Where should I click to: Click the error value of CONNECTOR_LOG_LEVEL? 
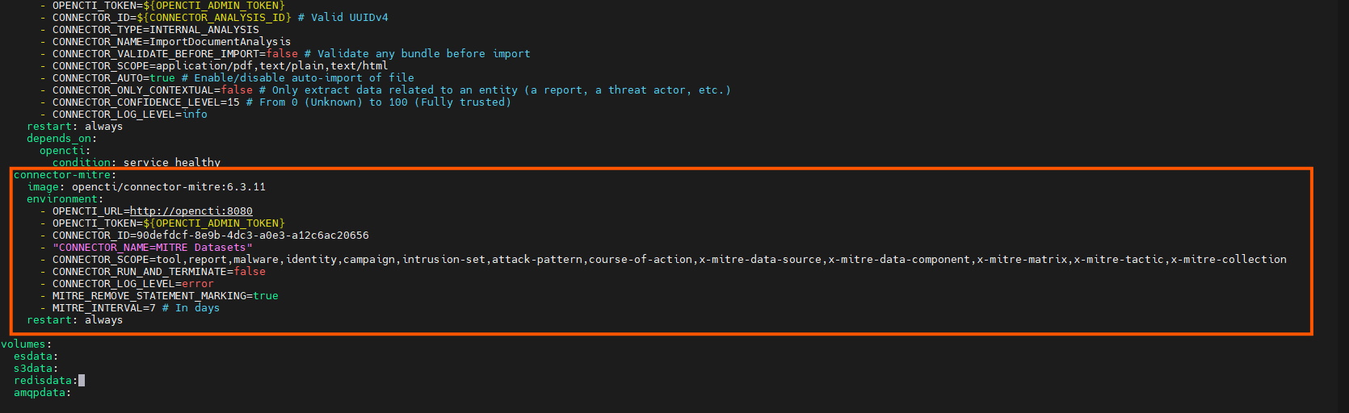point(198,284)
